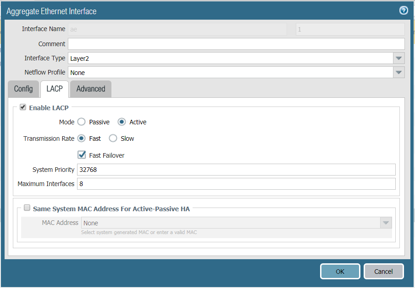Toggle the Fast Failover checkbox

pyautogui.click(x=82, y=155)
